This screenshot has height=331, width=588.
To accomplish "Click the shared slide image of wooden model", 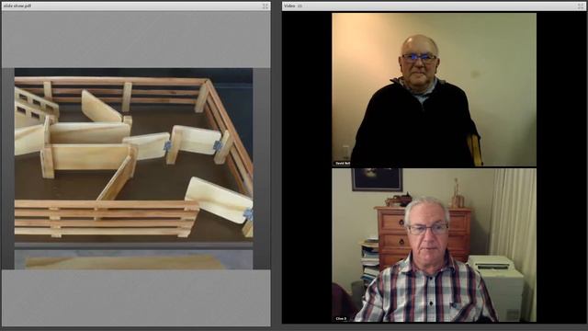I will (133, 168).
